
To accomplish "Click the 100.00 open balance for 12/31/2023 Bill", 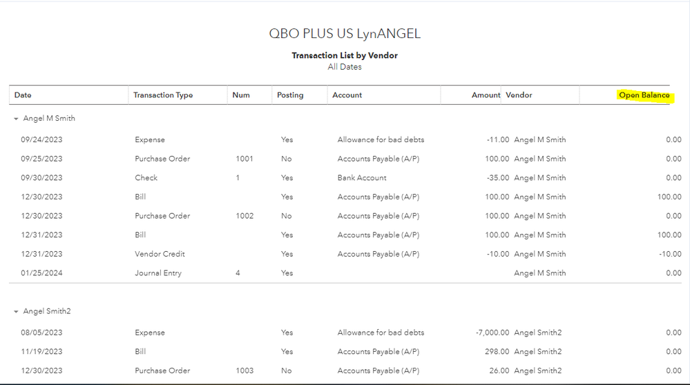I will [669, 235].
